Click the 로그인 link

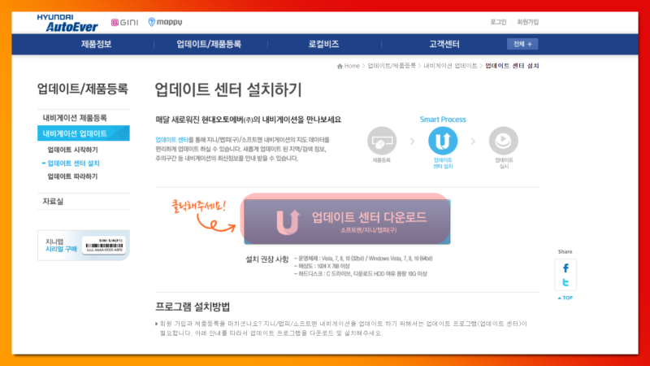[498, 22]
